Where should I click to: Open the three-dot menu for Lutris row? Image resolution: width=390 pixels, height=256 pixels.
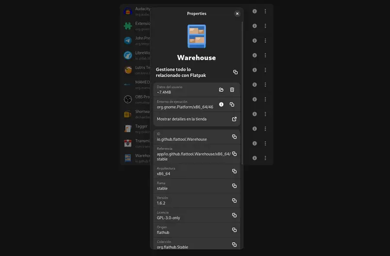click(265, 70)
